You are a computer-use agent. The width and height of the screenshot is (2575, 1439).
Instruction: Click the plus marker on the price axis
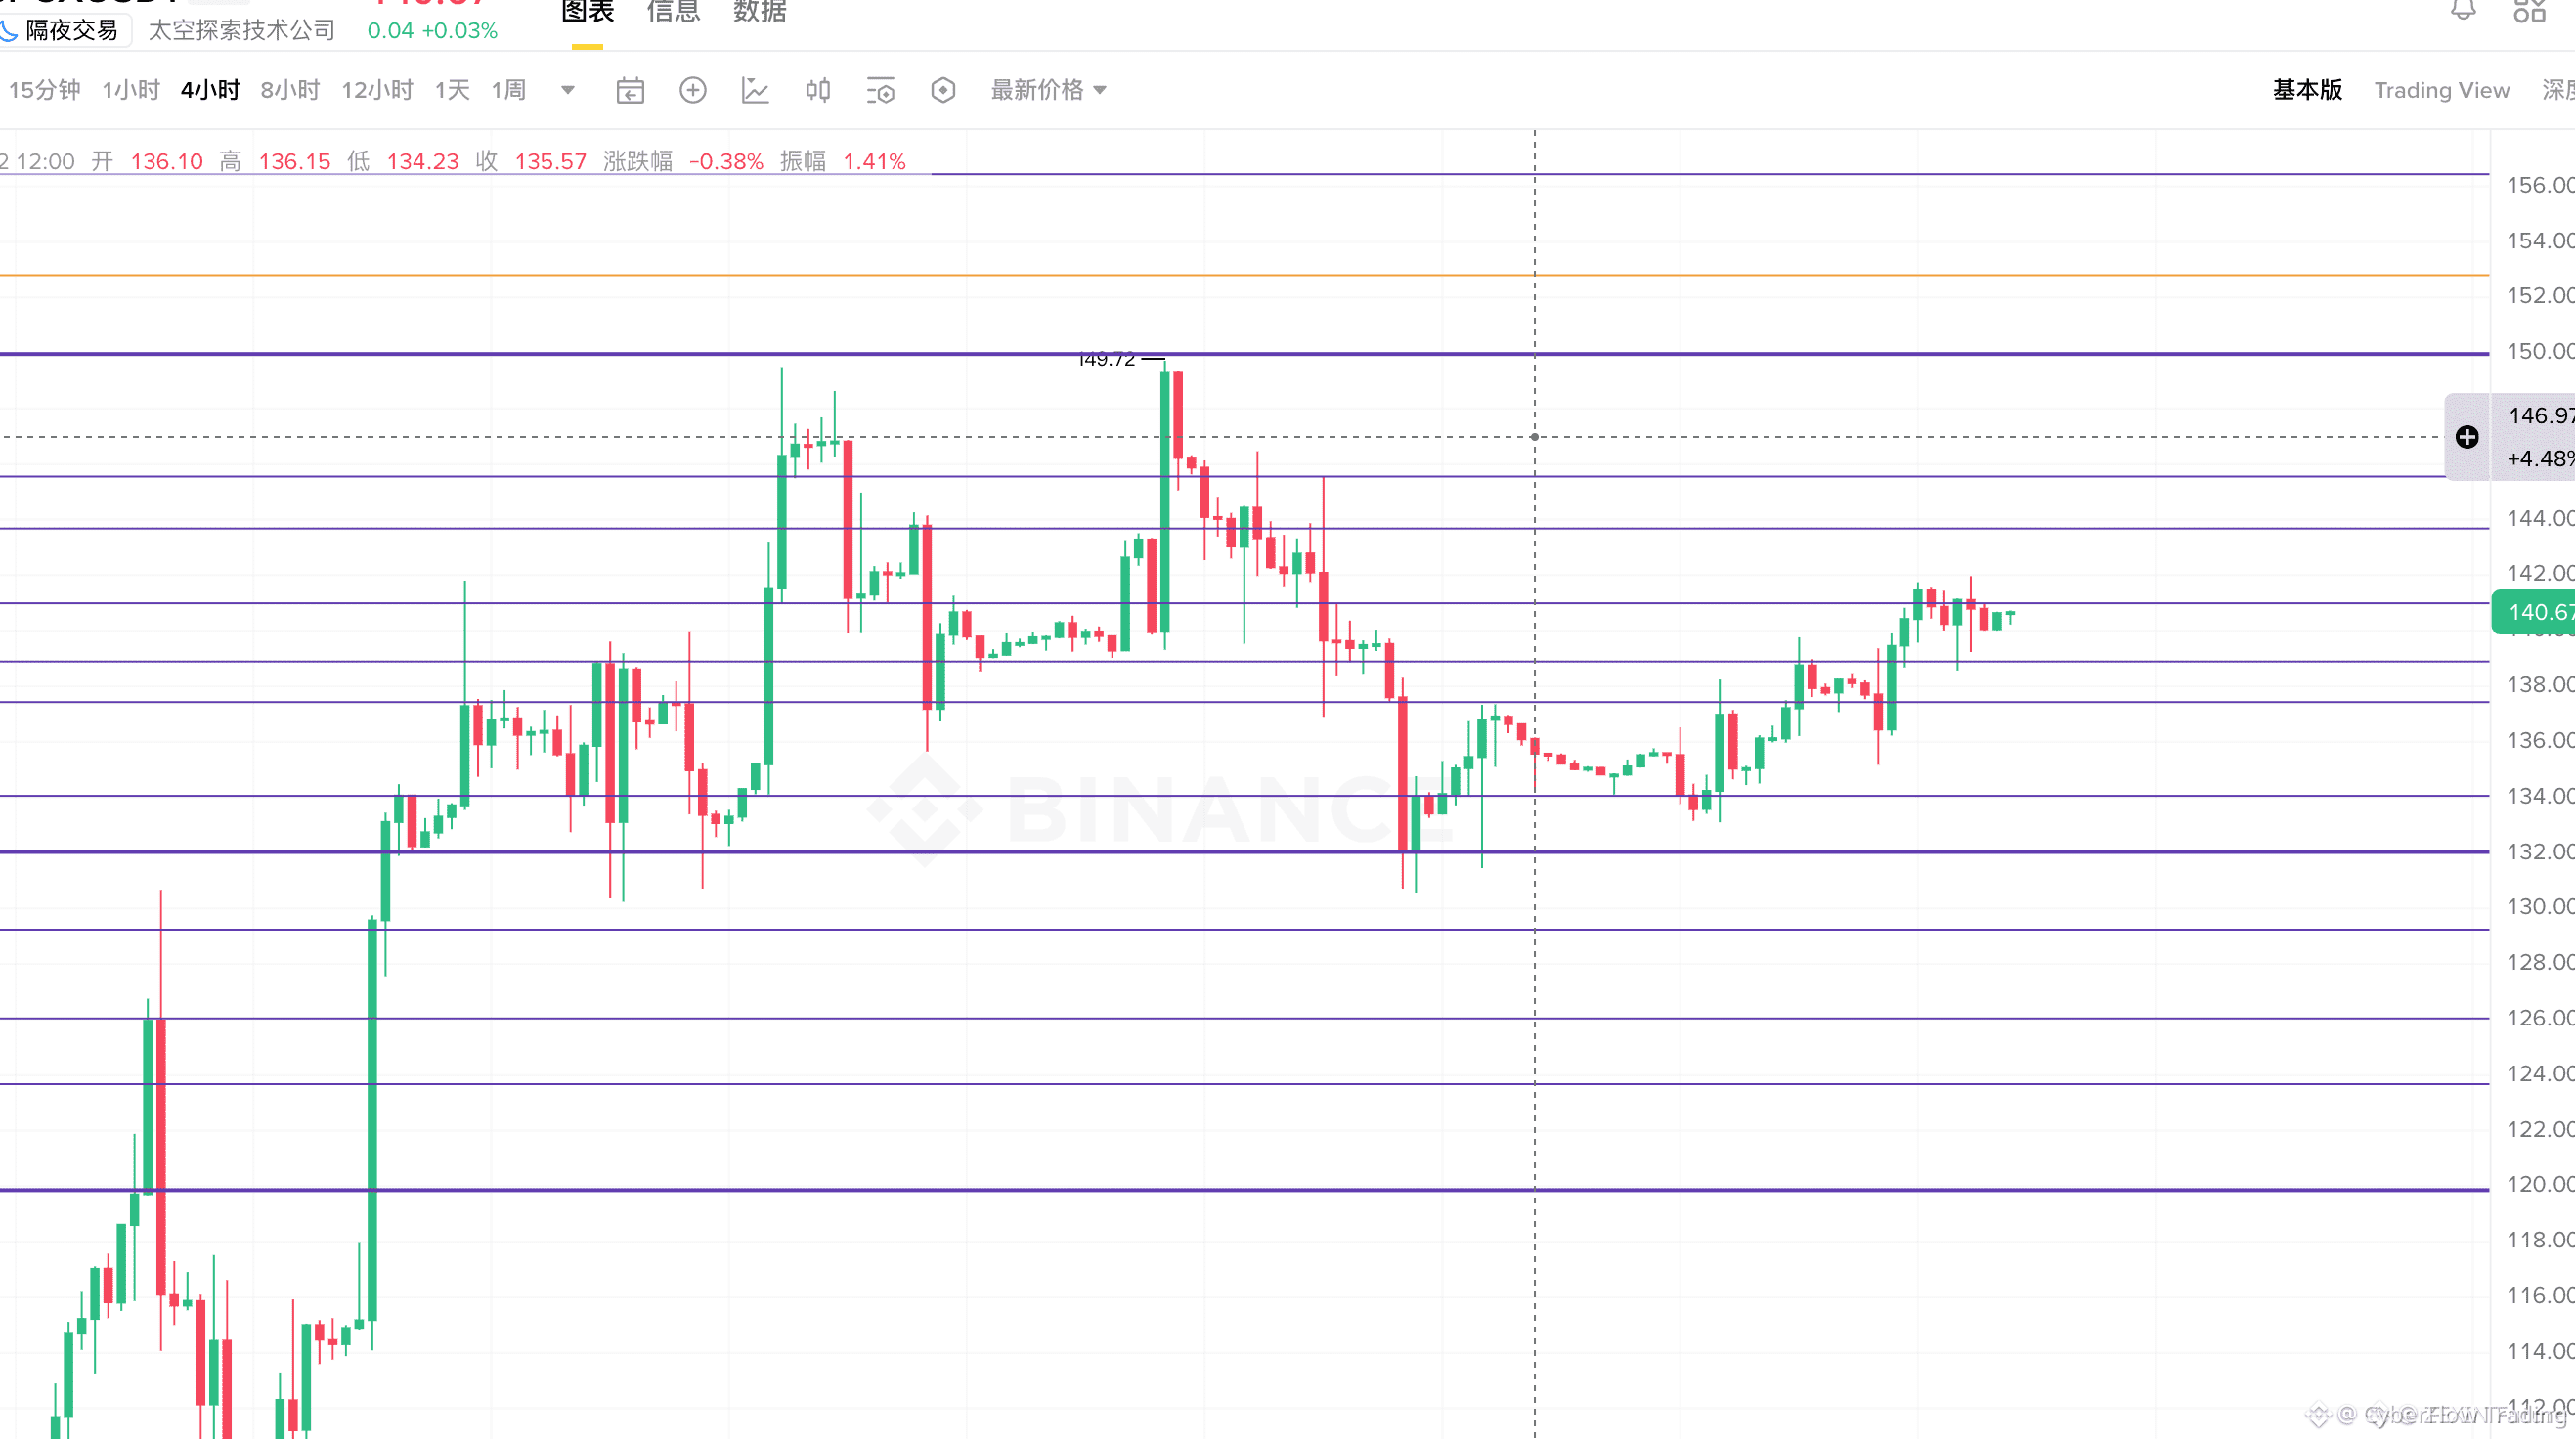(2467, 437)
